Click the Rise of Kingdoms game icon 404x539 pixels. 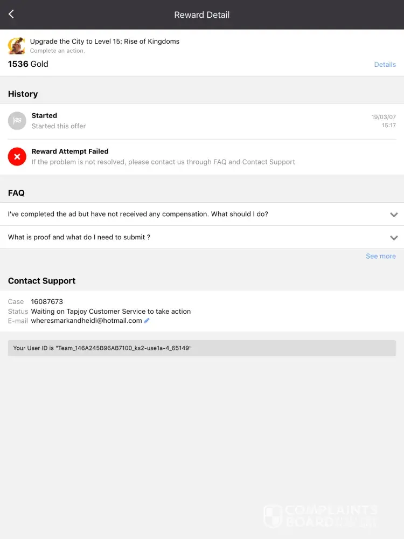17,46
